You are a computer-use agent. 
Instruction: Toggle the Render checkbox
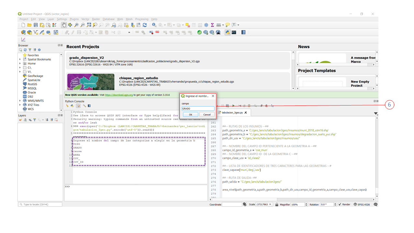click(x=340, y=205)
